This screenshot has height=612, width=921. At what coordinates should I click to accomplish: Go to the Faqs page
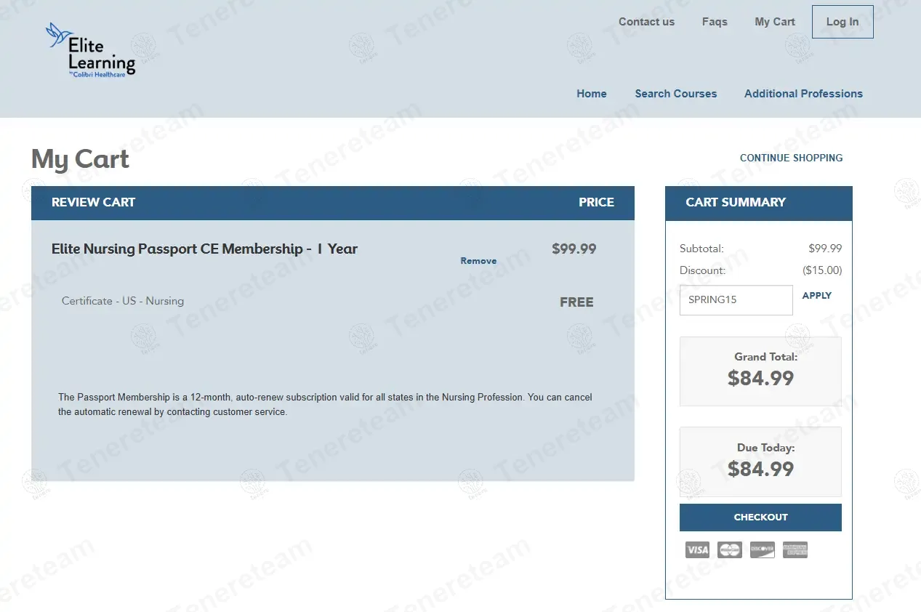click(715, 22)
